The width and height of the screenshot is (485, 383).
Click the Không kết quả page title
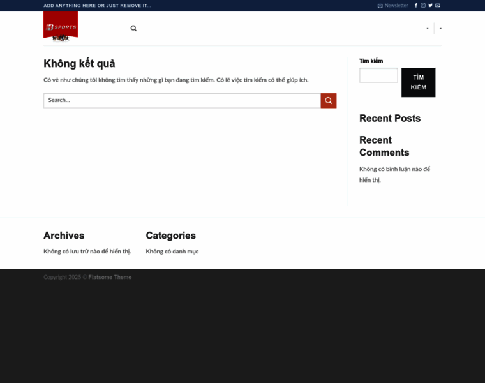pyautogui.click(x=79, y=64)
